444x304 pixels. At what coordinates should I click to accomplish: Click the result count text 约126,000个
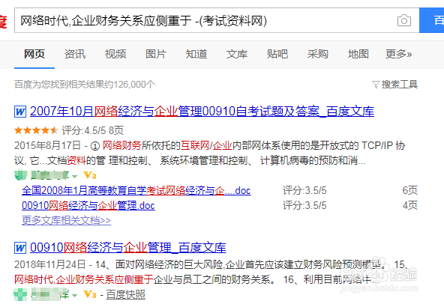[x=130, y=85]
